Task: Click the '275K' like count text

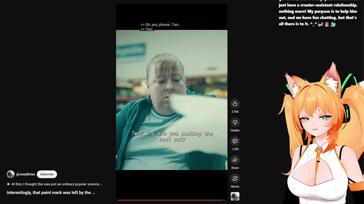Action: [235, 112]
